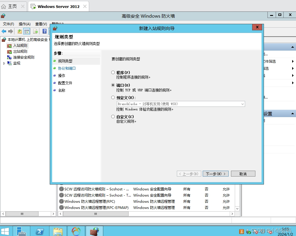Viewport: 296px width, 236px height.
Task: Click the 规则类型 wizard step
Action: click(65, 61)
